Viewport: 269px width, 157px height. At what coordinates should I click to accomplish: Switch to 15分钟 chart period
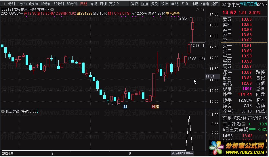46,4
